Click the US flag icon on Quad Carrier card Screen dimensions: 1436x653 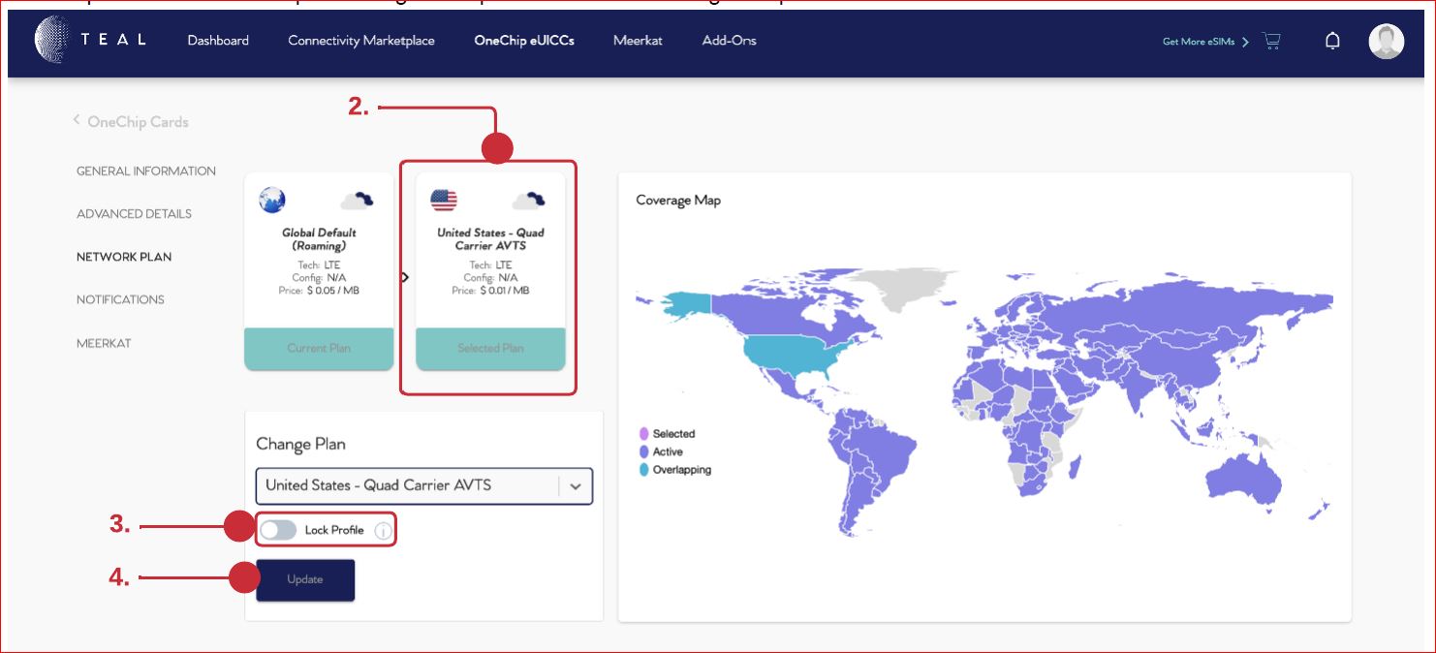(x=444, y=201)
